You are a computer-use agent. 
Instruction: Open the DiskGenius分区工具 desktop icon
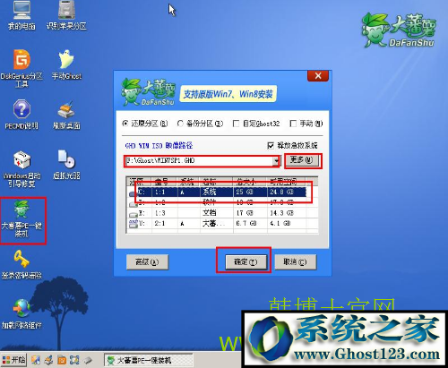point(22,68)
